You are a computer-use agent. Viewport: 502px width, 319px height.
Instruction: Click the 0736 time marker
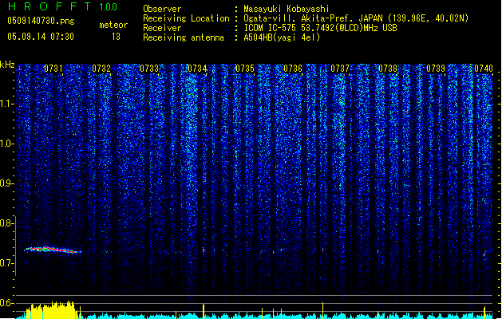pyautogui.click(x=293, y=69)
